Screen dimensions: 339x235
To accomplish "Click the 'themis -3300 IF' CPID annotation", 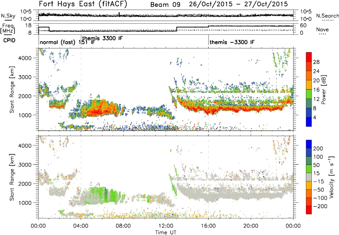I will pos(232,42).
